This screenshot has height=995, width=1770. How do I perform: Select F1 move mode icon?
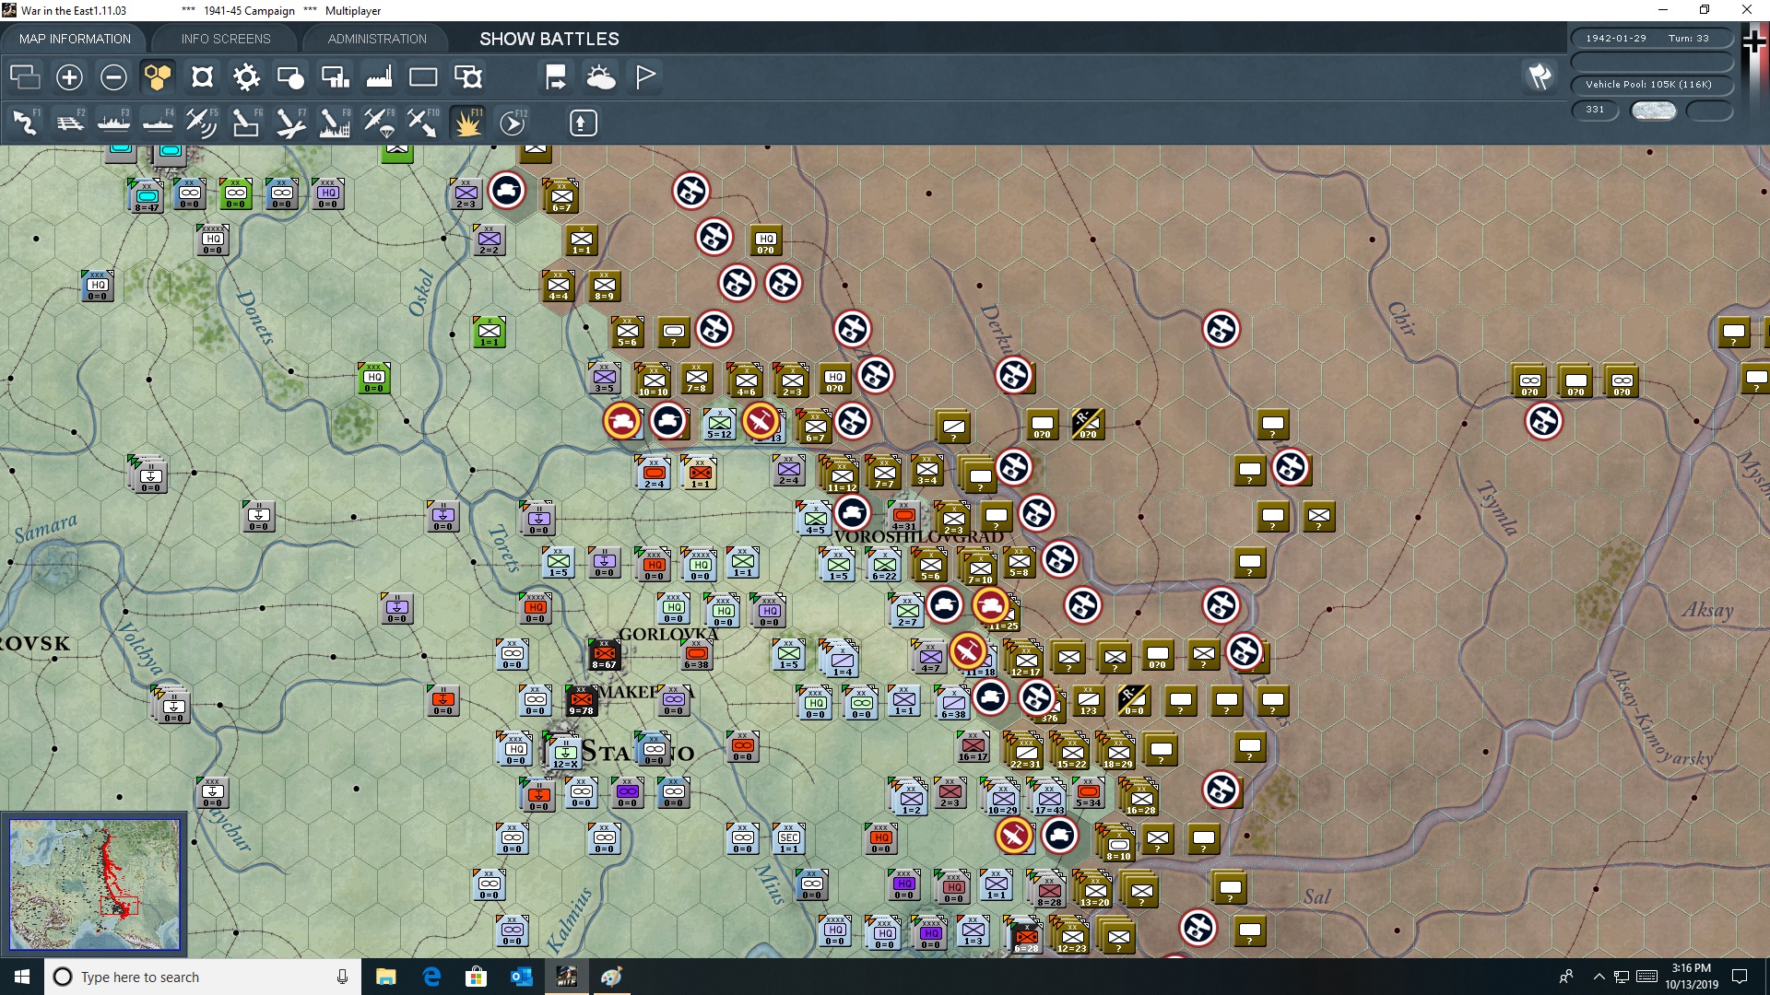pyautogui.click(x=25, y=123)
